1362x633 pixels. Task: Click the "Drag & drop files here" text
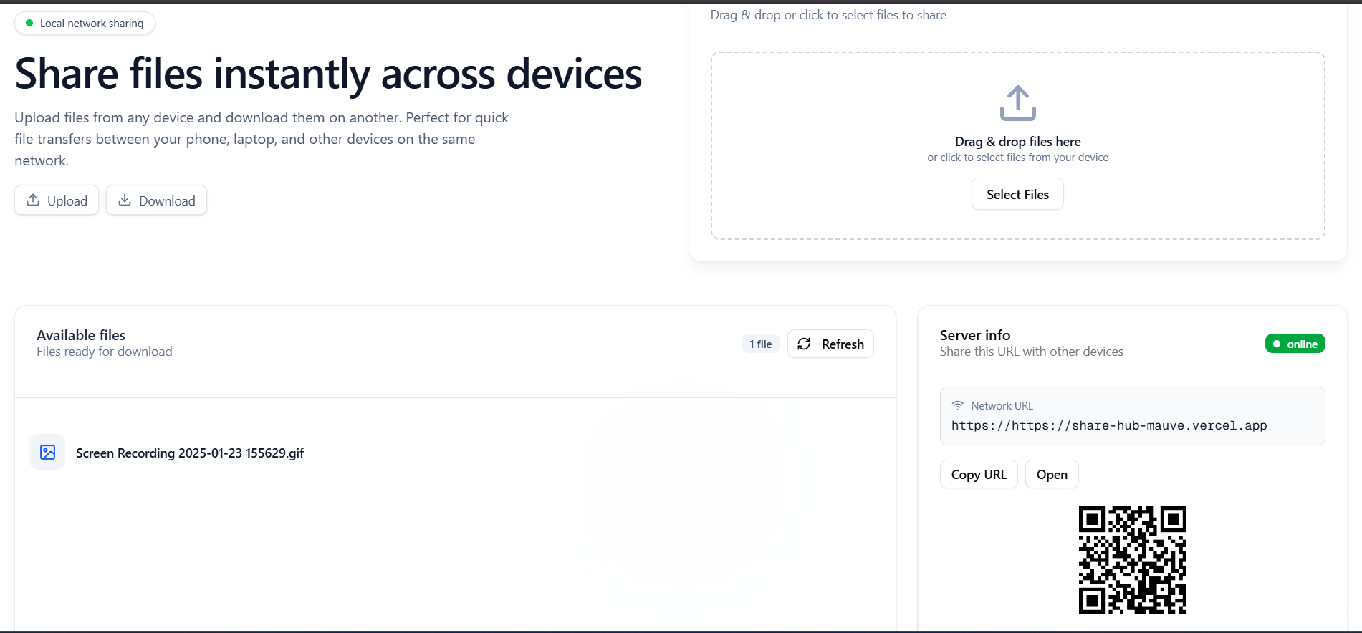point(1017,142)
